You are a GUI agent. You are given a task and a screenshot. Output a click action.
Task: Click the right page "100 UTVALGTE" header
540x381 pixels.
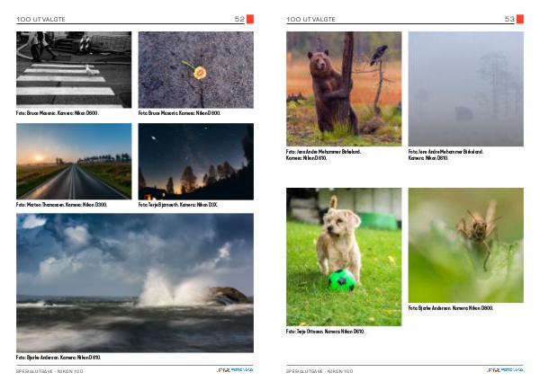coord(310,19)
